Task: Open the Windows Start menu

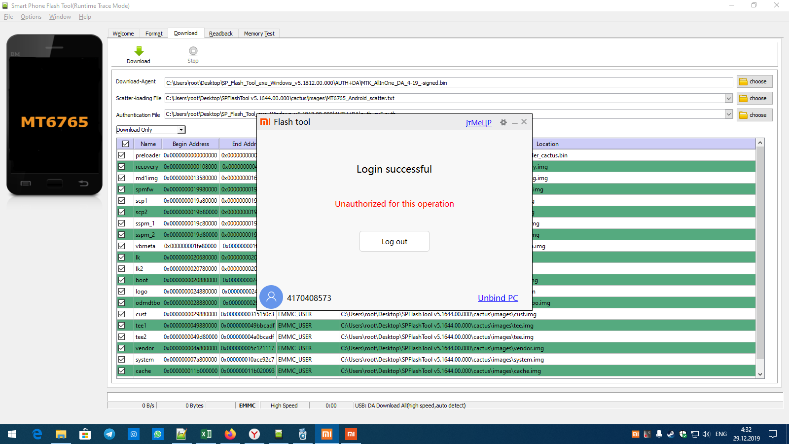Action: [x=12, y=434]
